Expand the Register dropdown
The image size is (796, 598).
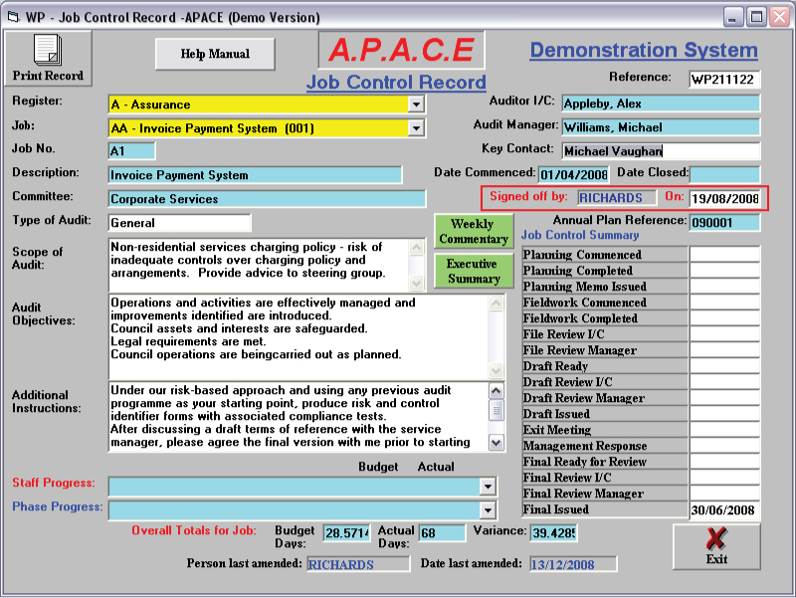point(416,104)
